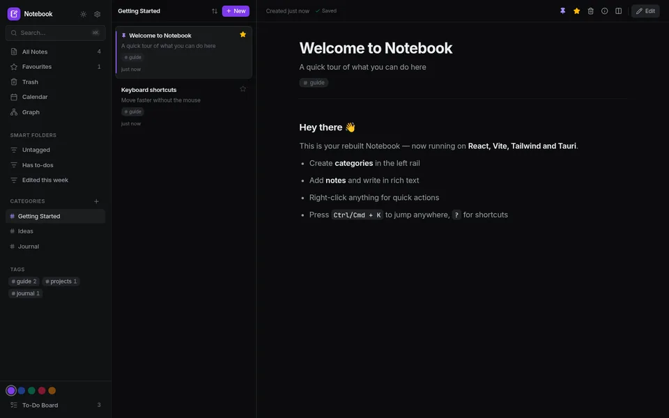
Task: Click the Hey there heading
Action: (328, 127)
